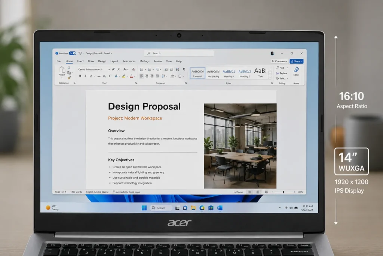Apply the No Spacing style
383x256 pixels.
click(213, 73)
